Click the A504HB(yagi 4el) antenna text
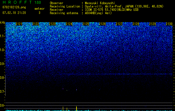Viewport: 175px width, 111px height. 98,13
